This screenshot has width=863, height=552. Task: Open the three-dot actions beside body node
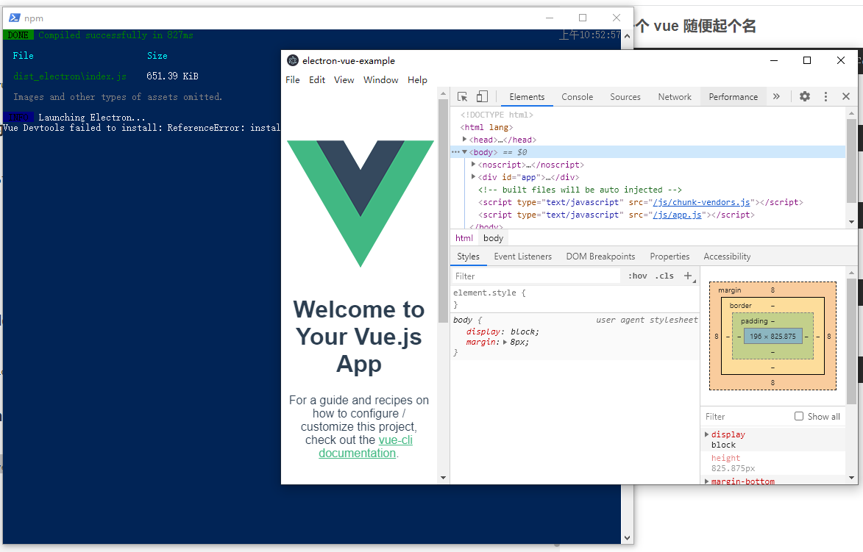455,152
